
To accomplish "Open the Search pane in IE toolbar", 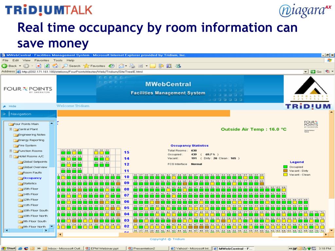I will [71, 66].
